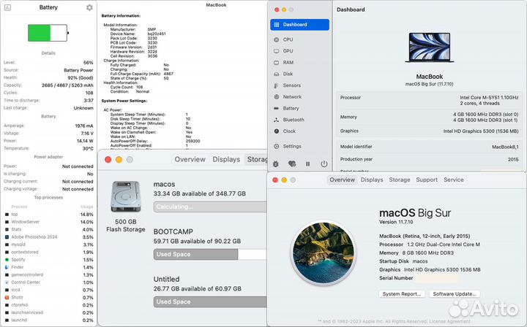Select Dashboard in the Stats sidebar
527x327 pixels.
click(x=299, y=25)
